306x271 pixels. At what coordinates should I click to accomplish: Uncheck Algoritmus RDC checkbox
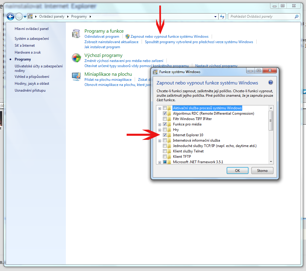(x=165, y=113)
